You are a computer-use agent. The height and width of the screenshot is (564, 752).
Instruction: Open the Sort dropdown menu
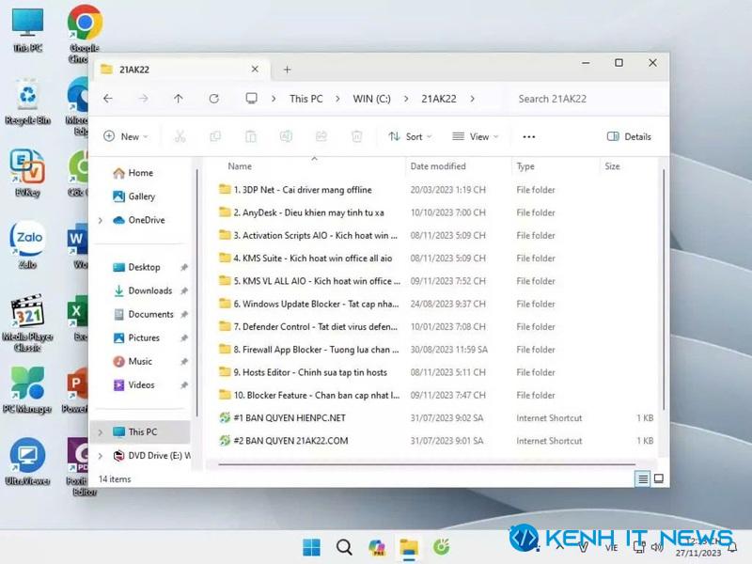pyautogui.click(x=410, y=136)
